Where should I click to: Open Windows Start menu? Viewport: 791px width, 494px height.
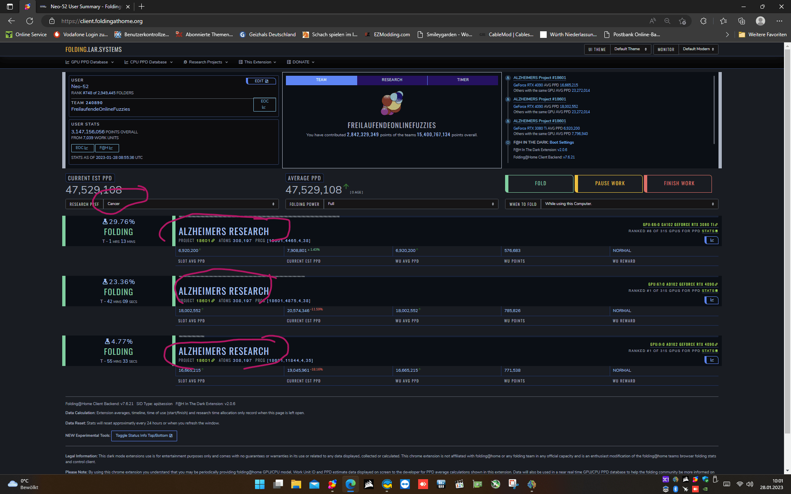coord(260,485)
